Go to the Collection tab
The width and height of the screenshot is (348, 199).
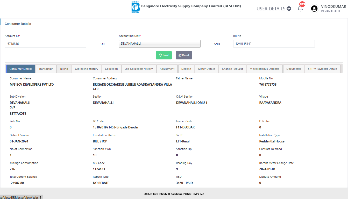pos(111,69)
